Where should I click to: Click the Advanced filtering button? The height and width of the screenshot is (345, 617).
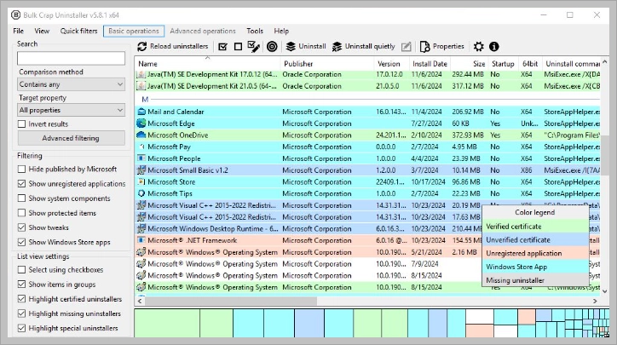72,138
